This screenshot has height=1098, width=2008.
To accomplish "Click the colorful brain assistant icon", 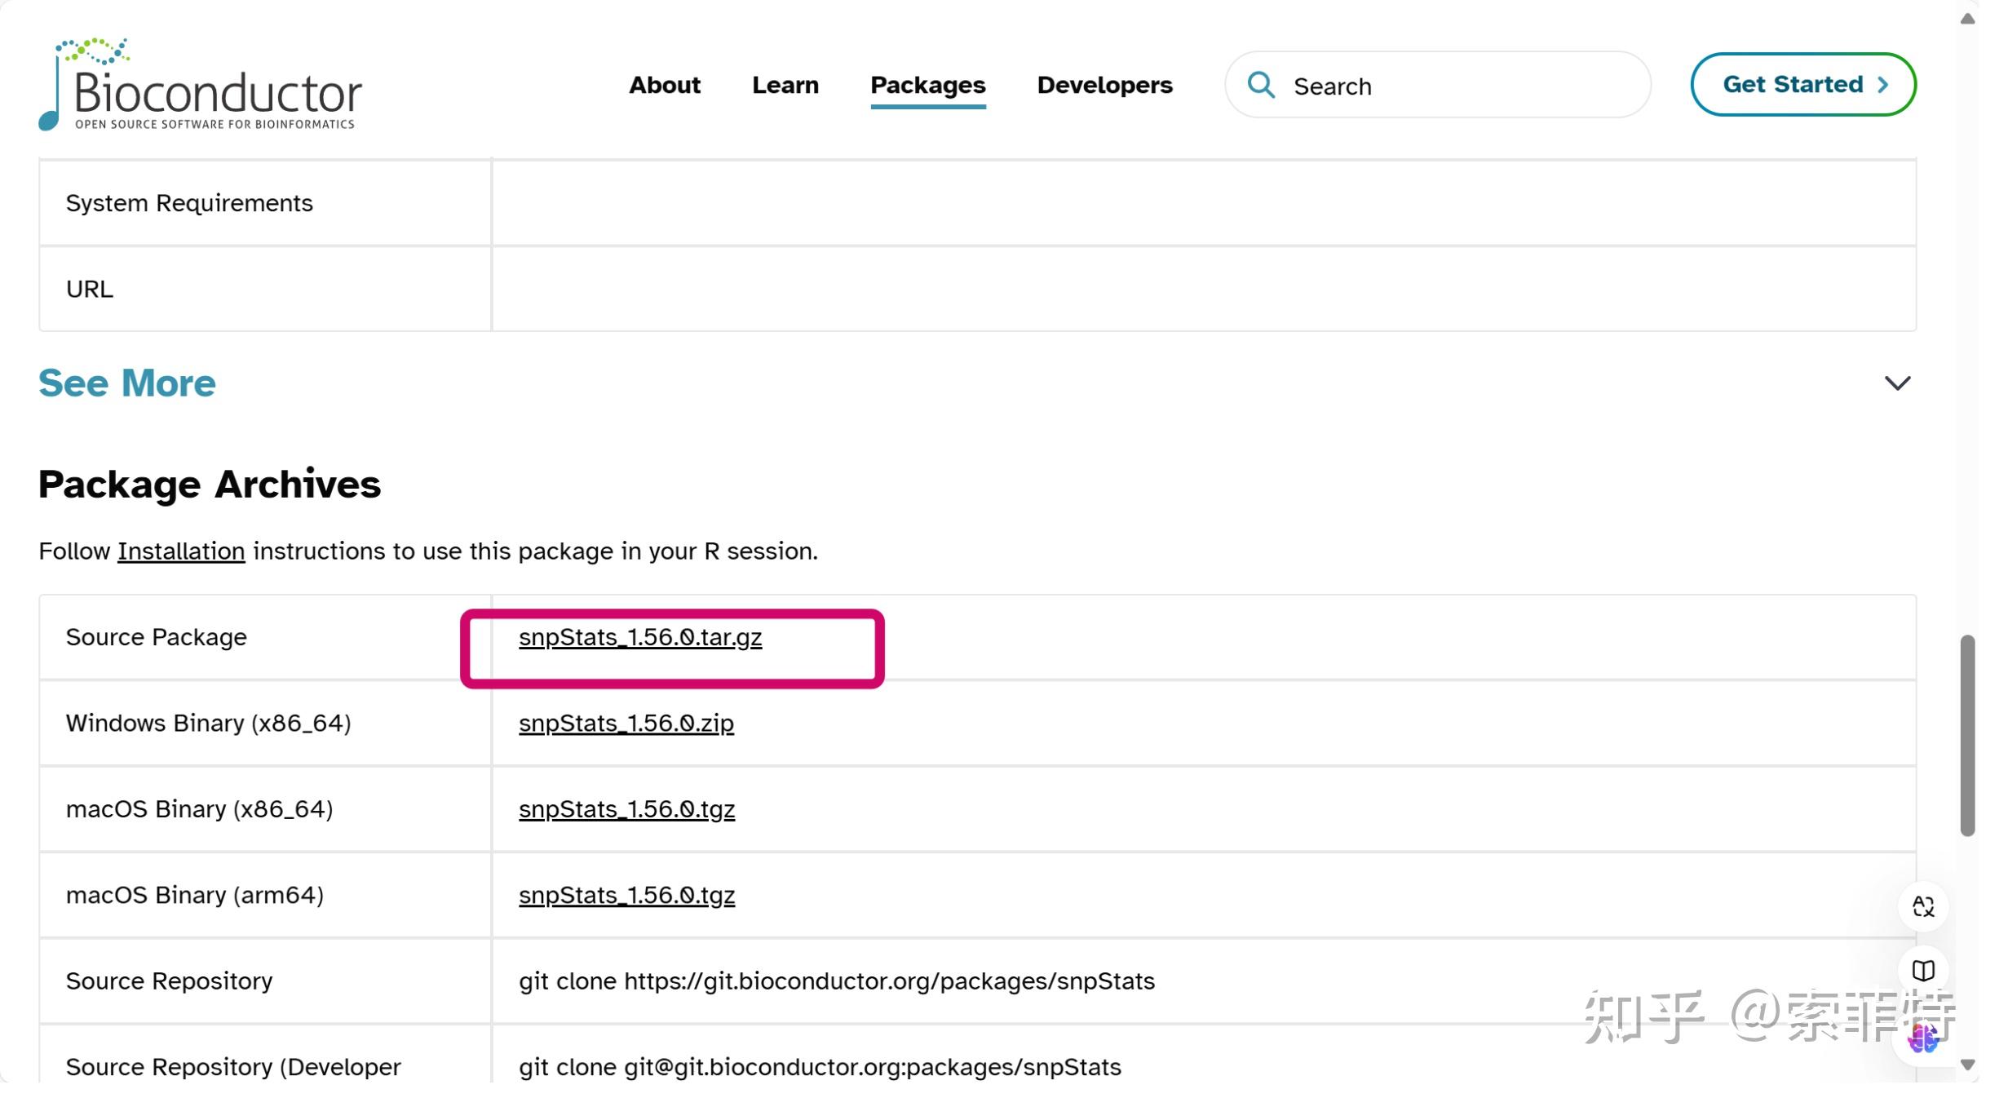I will (1922, 1038).
